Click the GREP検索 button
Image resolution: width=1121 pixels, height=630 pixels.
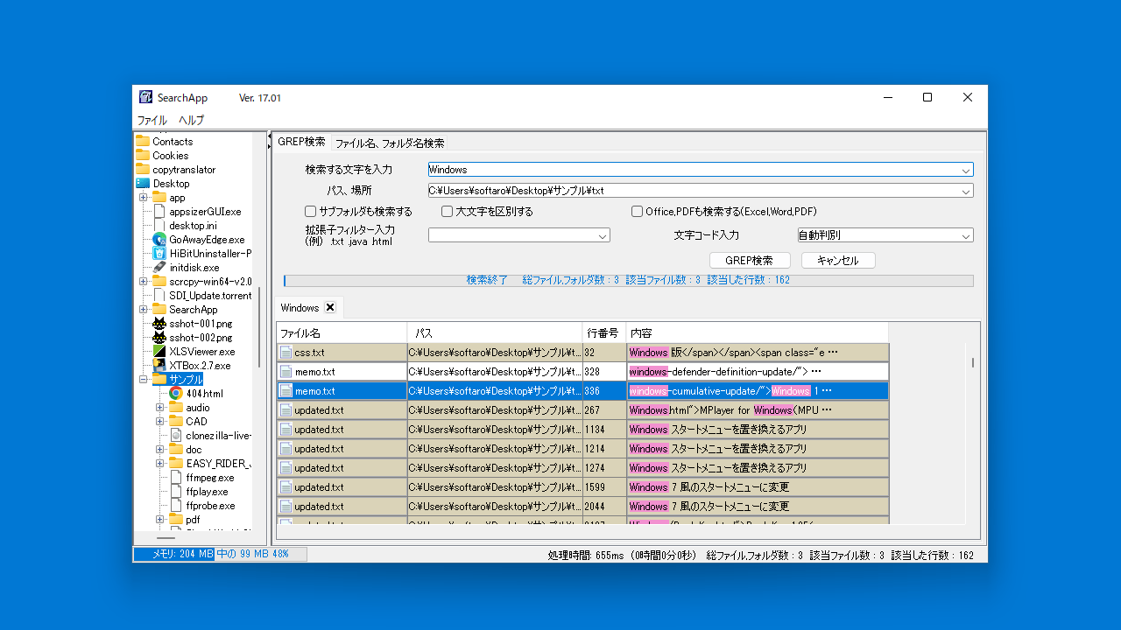click(x=750, y=260)
